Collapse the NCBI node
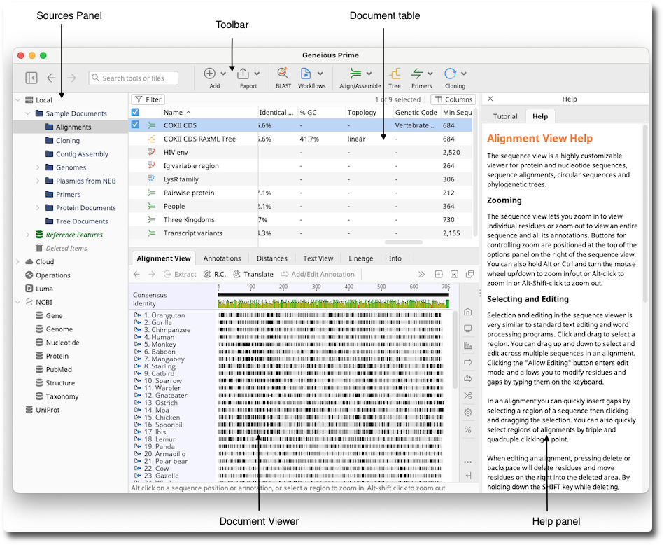Screen dimensions: 664x545 point(17,302)
